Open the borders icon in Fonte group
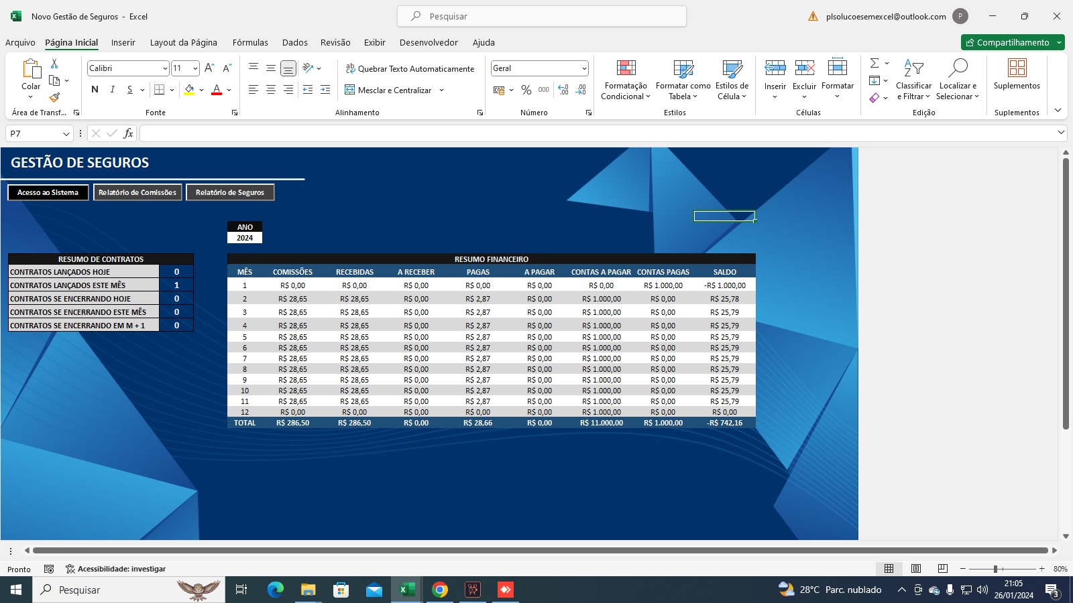This screenshot has height=603, width=1073. point(160,90)
